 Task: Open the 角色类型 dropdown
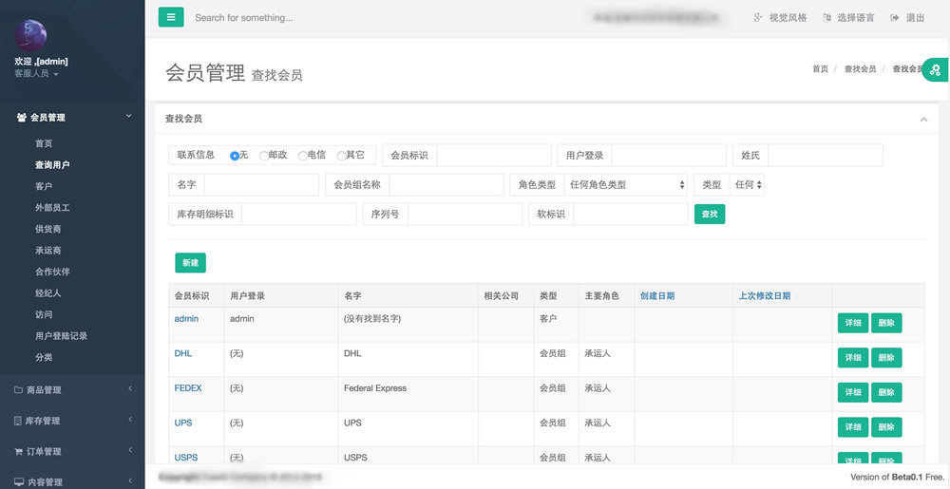point(625,185)
